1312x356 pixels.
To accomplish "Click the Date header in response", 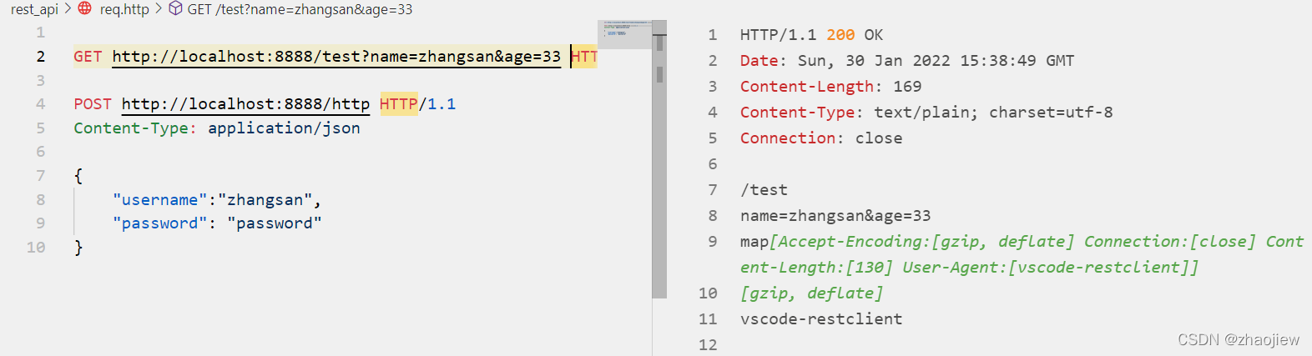I will coord(907,61).
